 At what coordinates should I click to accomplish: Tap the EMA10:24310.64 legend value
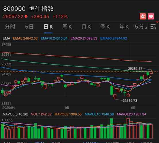click(54, 38)
